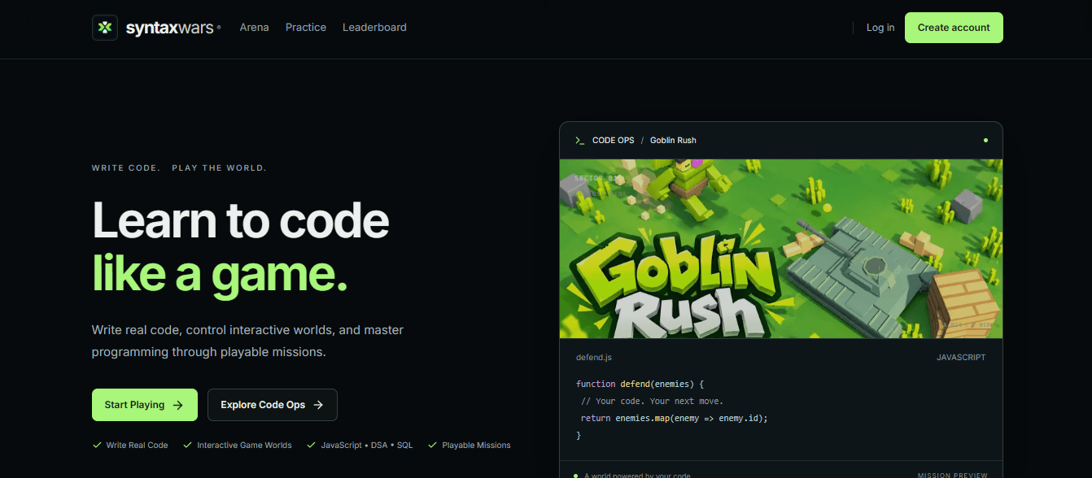Image resolution: width=1092 pixels, height=478 pixels.
Task: Click the arrow icon on Explore Code Ops
Action: tap(318, 405)
